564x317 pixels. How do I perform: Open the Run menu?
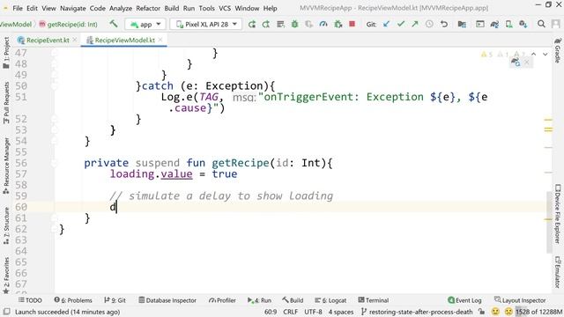pyautogui.click(x=189, y=8)
